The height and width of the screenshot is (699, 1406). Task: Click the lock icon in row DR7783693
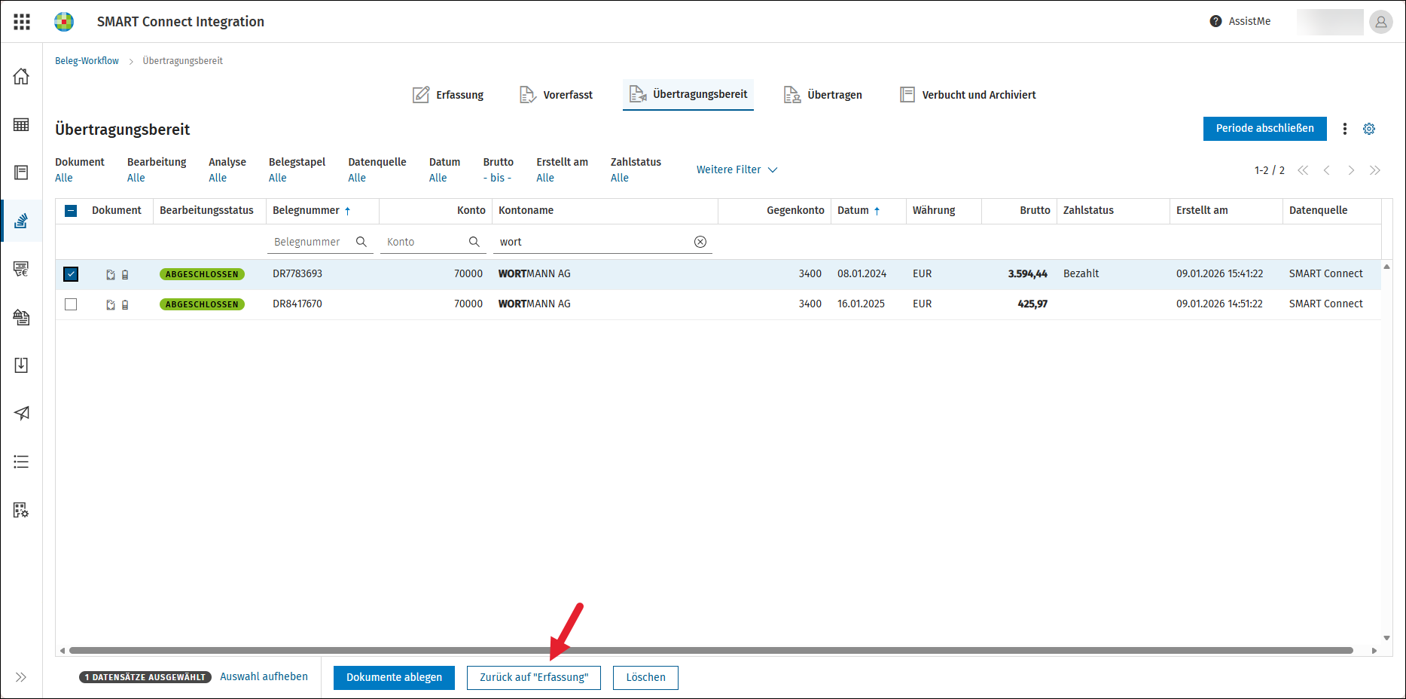(x=125, y=274)
